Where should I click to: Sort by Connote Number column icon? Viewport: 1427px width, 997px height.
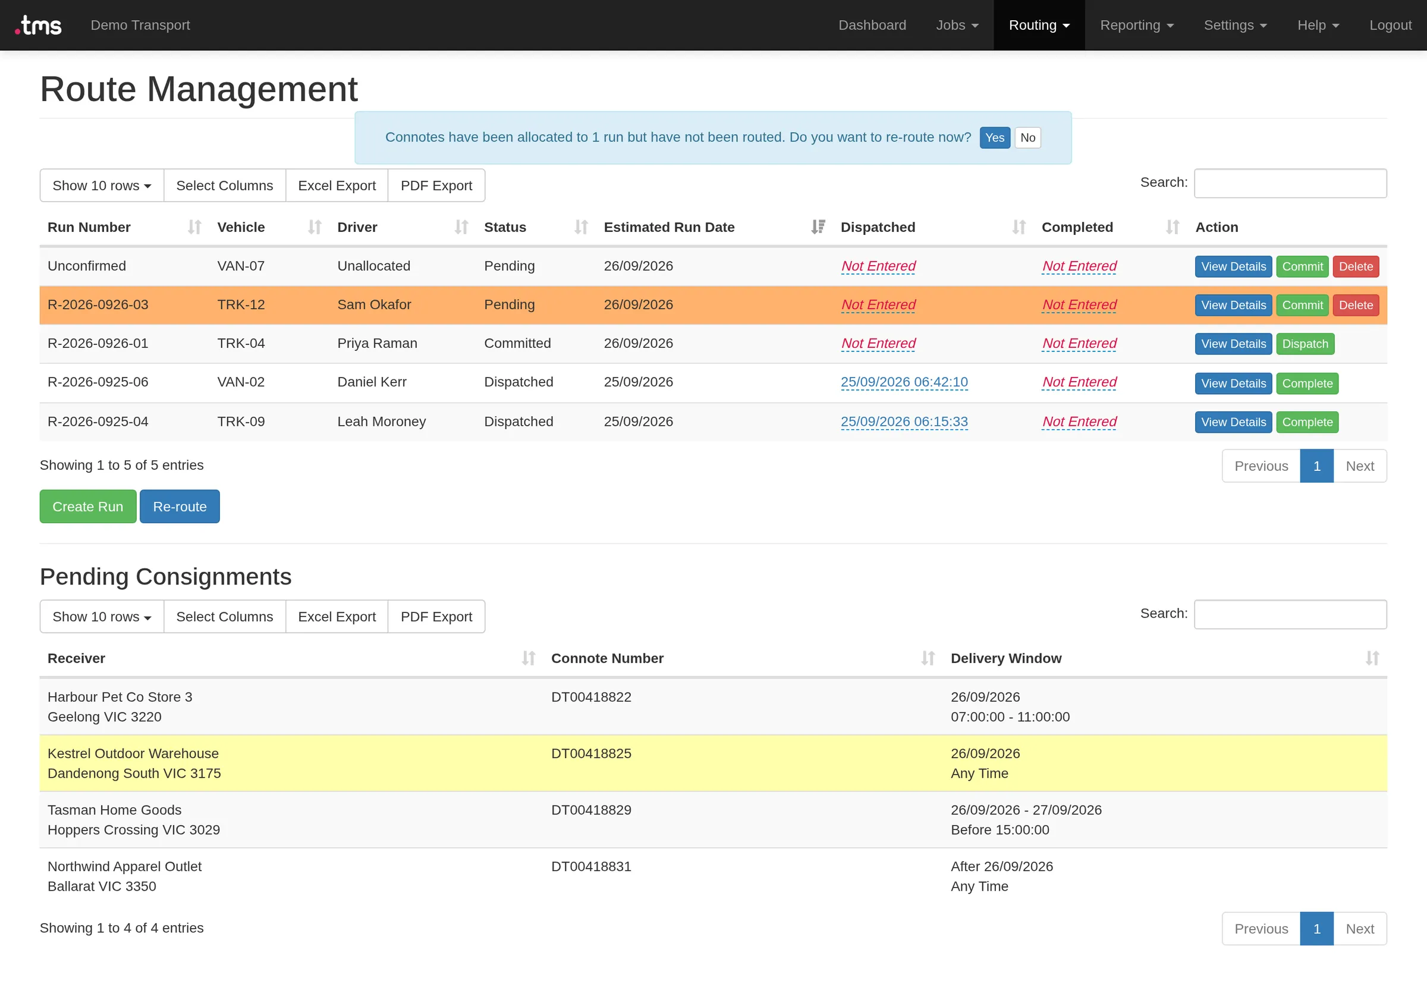click(x=928, y=658)
